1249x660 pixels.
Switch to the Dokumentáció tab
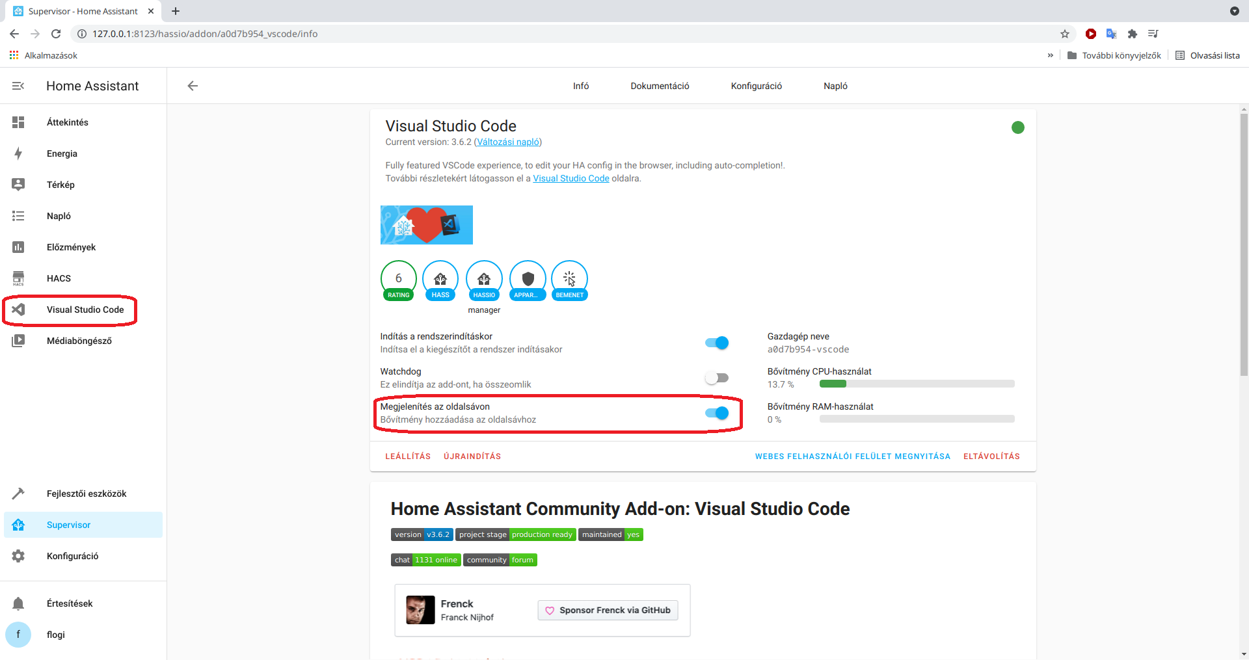[x=660, y=86]
